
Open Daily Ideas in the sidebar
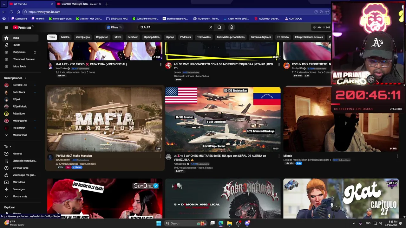[x=20, y=52]
